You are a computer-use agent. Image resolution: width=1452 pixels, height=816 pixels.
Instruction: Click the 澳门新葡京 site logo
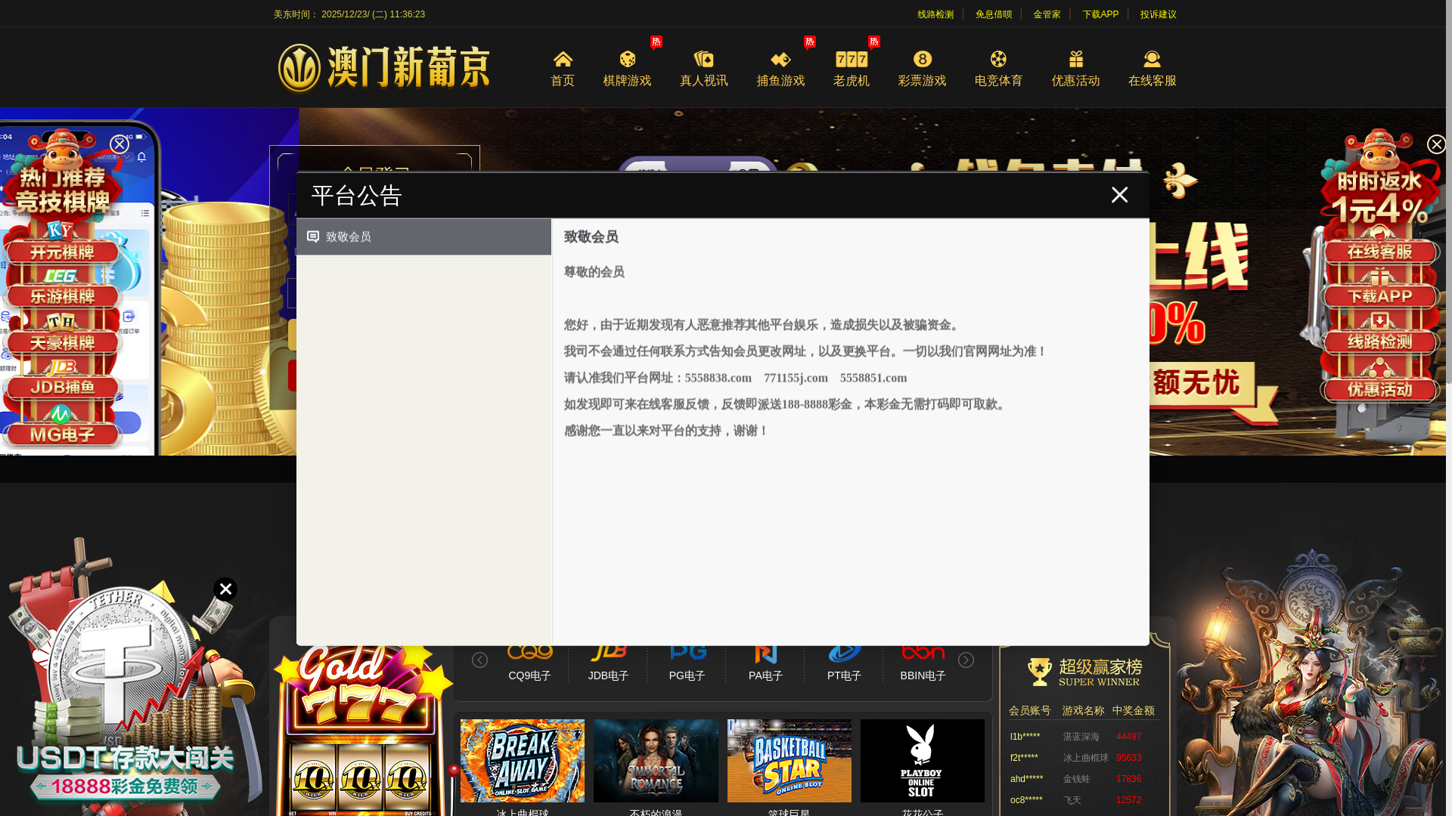[383, 68]
